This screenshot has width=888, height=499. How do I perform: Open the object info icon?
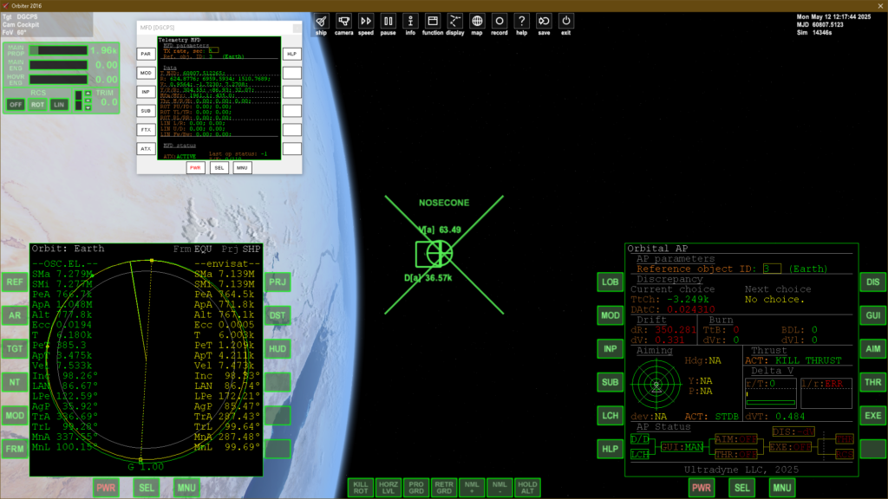[x=410, y=25]
